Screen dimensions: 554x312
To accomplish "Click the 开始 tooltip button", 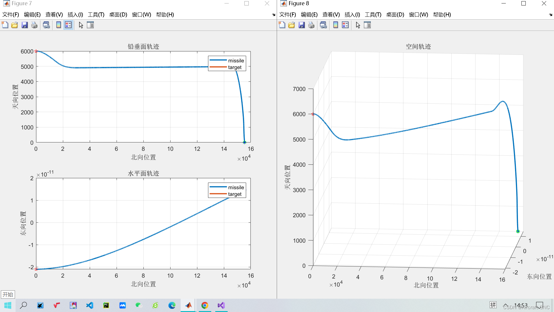I will pos(8,294).
